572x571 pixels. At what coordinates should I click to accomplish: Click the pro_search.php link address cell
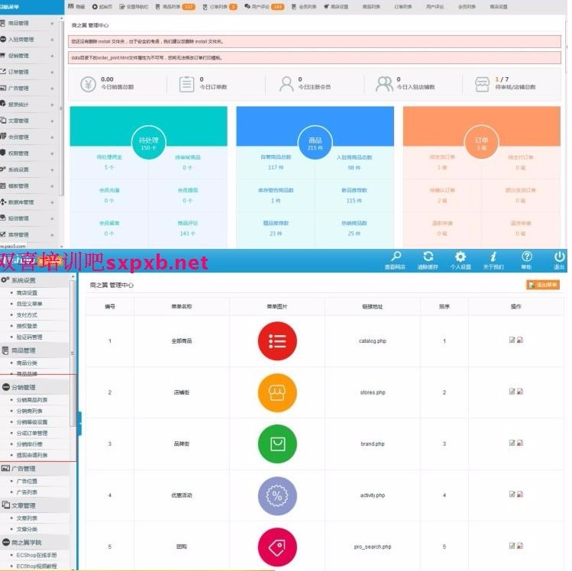tap(373, 547)
